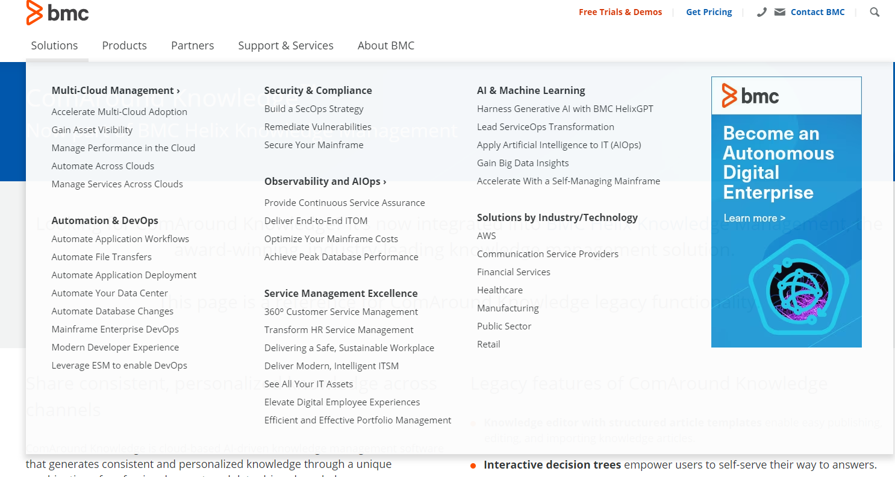Click Free Trials & Demos link
The height and width of the screenshot is (477, 895).
620,12
